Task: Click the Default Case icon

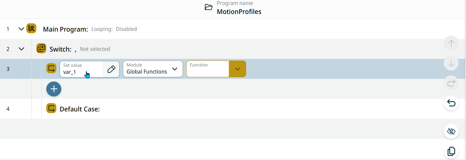Action: pos(51,108)
